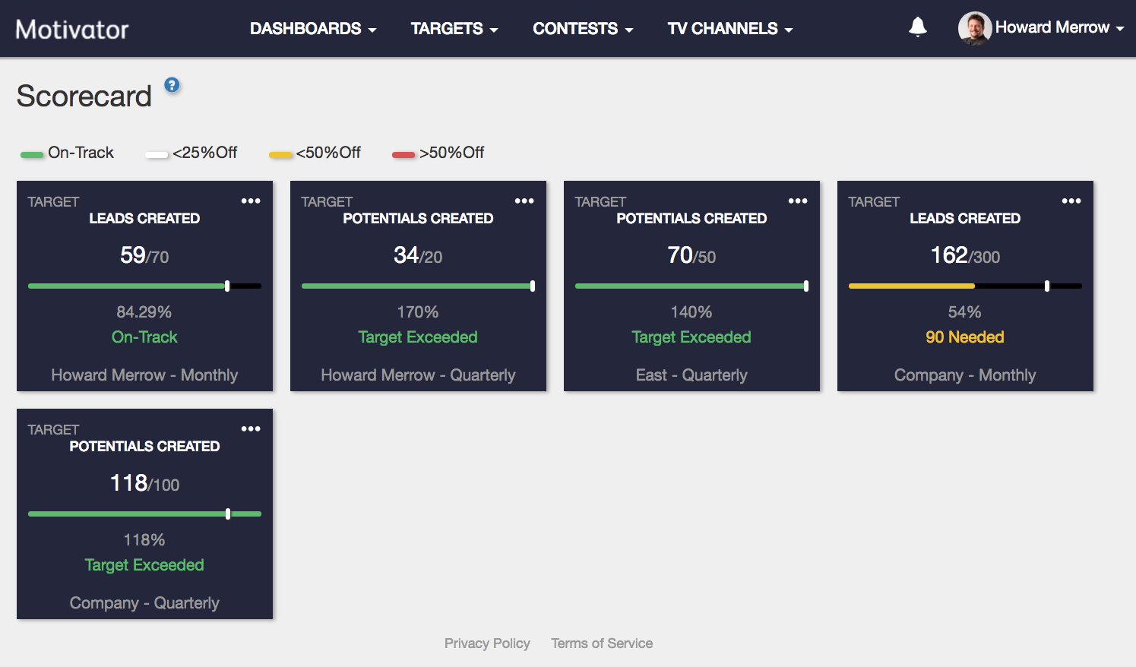Open options menu on 70/50 Potentials Created card
Screen dimensions: 1136x667
click(798, 201)
